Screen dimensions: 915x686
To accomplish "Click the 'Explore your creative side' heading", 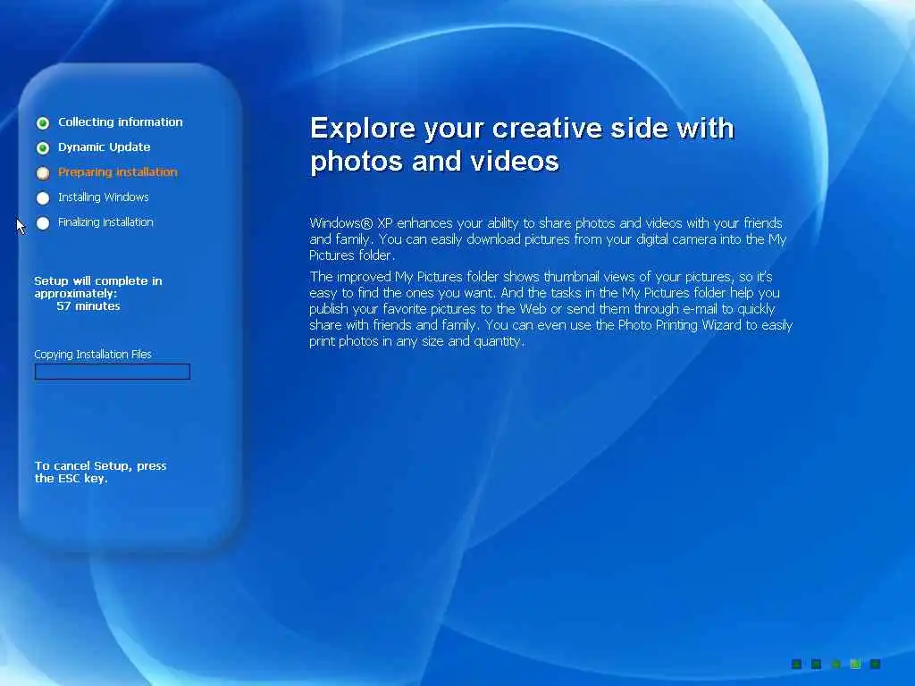I will tap(522, 144).
